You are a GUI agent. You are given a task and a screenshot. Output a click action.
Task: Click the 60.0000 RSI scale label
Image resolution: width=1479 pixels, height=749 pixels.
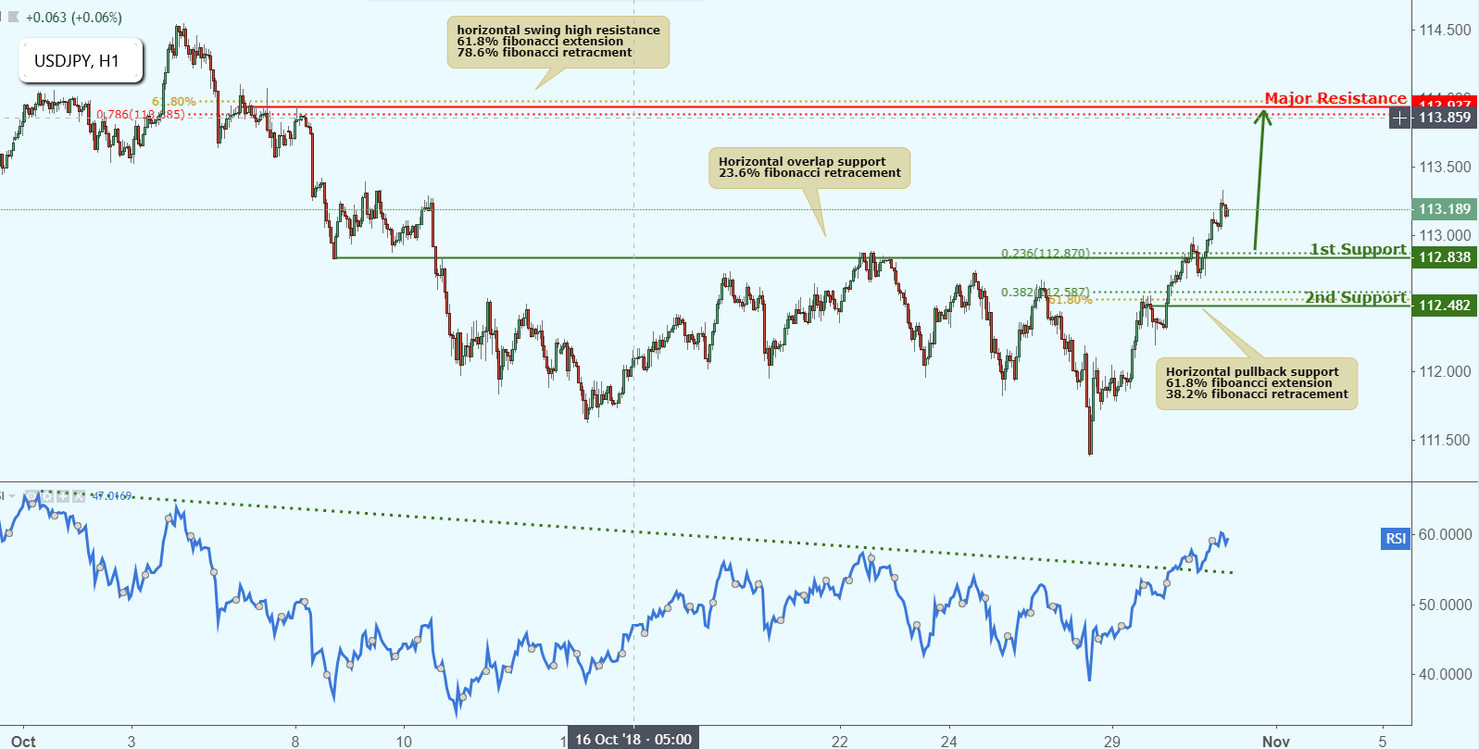[1445, 534]
